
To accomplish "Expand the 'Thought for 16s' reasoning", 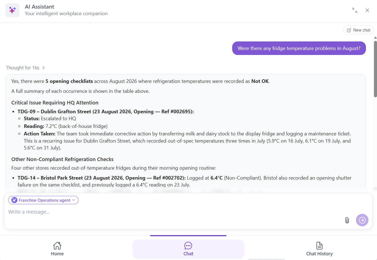I will click(x=25, y=68).
